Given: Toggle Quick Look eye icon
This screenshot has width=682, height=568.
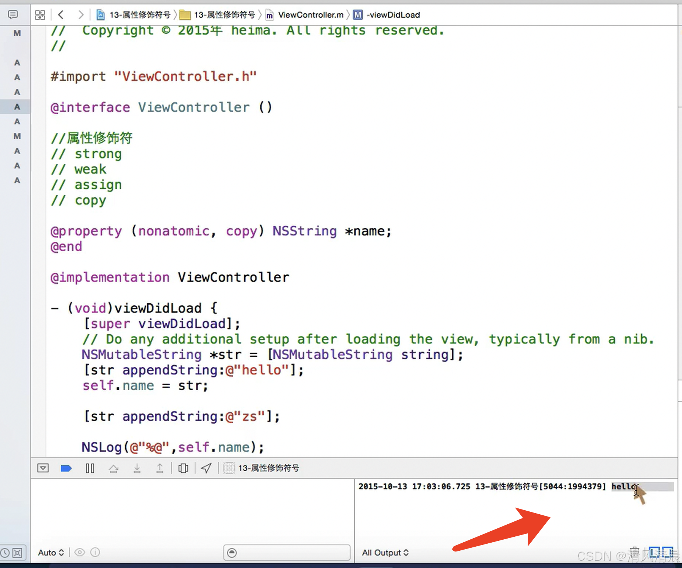Looking at the screenshot, I should 80,553.
